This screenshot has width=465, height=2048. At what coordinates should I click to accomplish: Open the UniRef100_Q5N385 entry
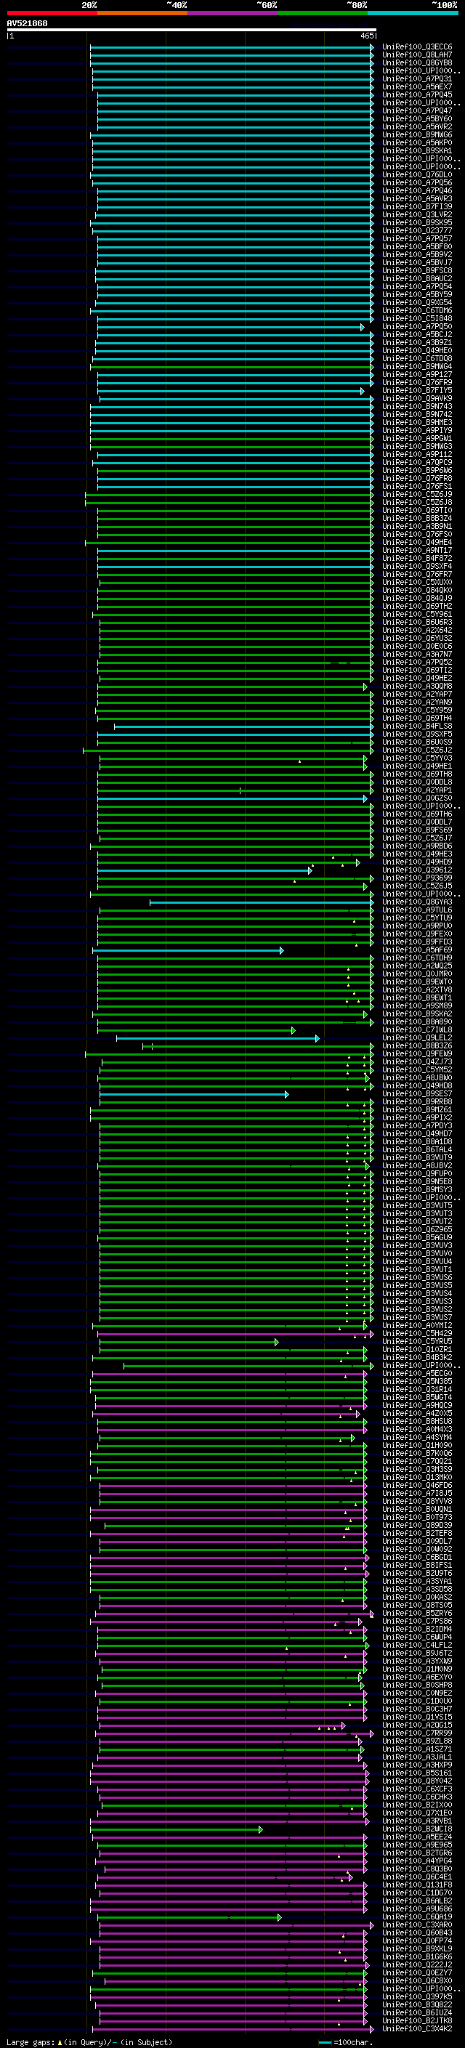(417, 1381)
